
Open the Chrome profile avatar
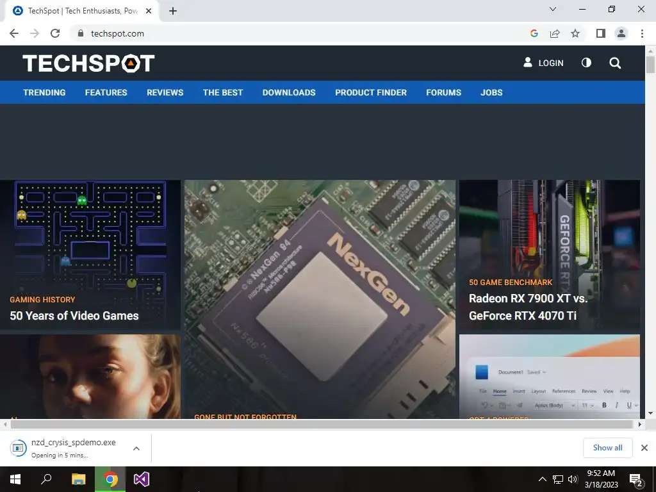pyautogui.click(x=621, y=33)
